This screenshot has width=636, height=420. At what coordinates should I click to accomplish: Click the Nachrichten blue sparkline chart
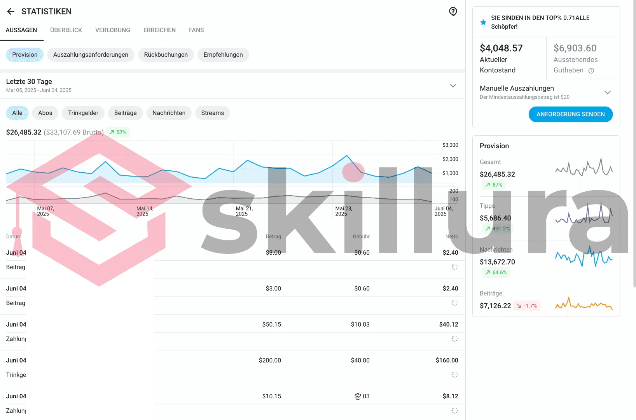(x=584, y=257)
